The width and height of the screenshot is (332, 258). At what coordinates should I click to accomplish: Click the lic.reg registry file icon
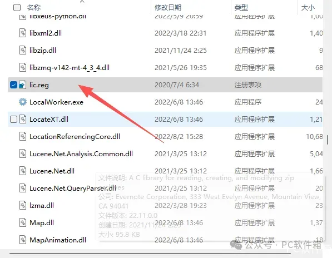point(23,85)
